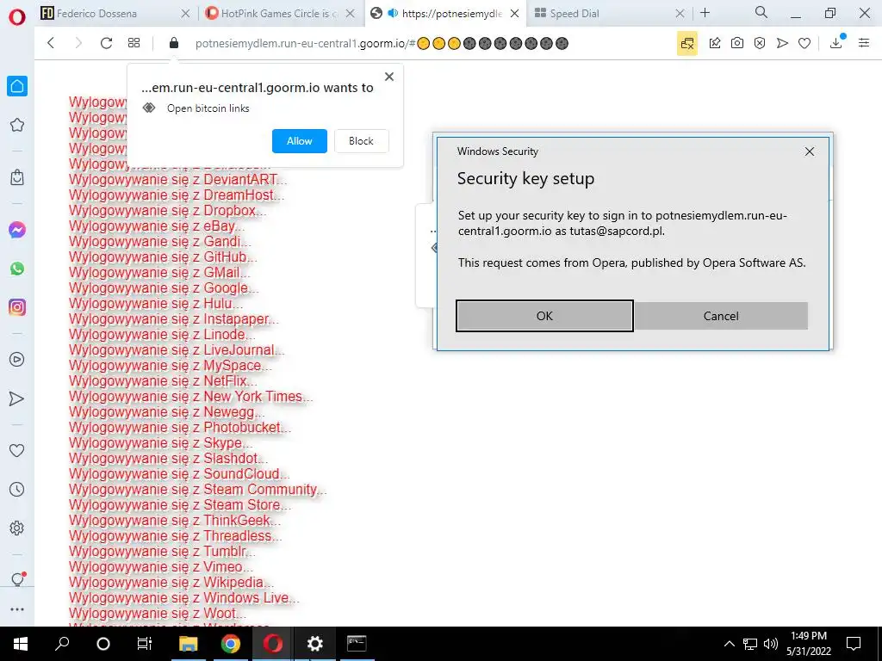Open My Flow sidebar icon

pyautogui.click(x=17, y=398)
